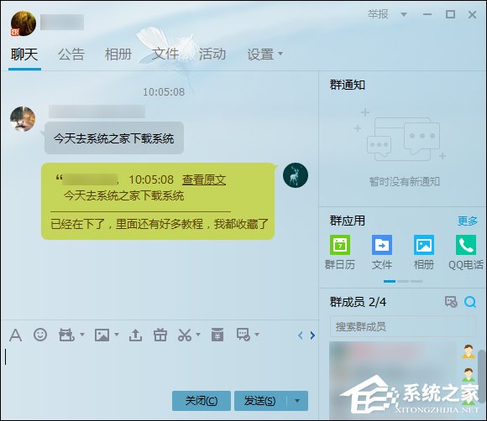Click the 查看原文 link
The height and width of the screenshot is (421, 487).
pyautogui.click(x=204, y=179)
